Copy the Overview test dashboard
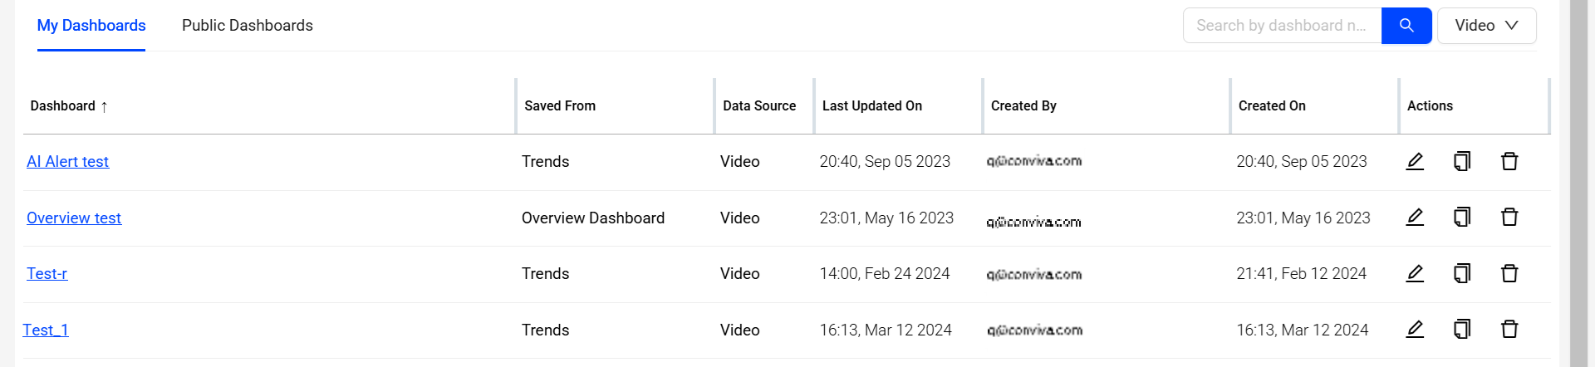This screenshot has height=367, width=1595. point(1462,218)
